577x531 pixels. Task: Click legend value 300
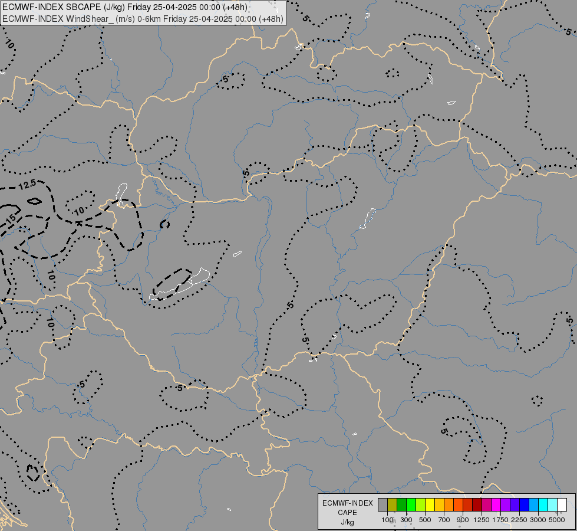(x=406, y=520)
